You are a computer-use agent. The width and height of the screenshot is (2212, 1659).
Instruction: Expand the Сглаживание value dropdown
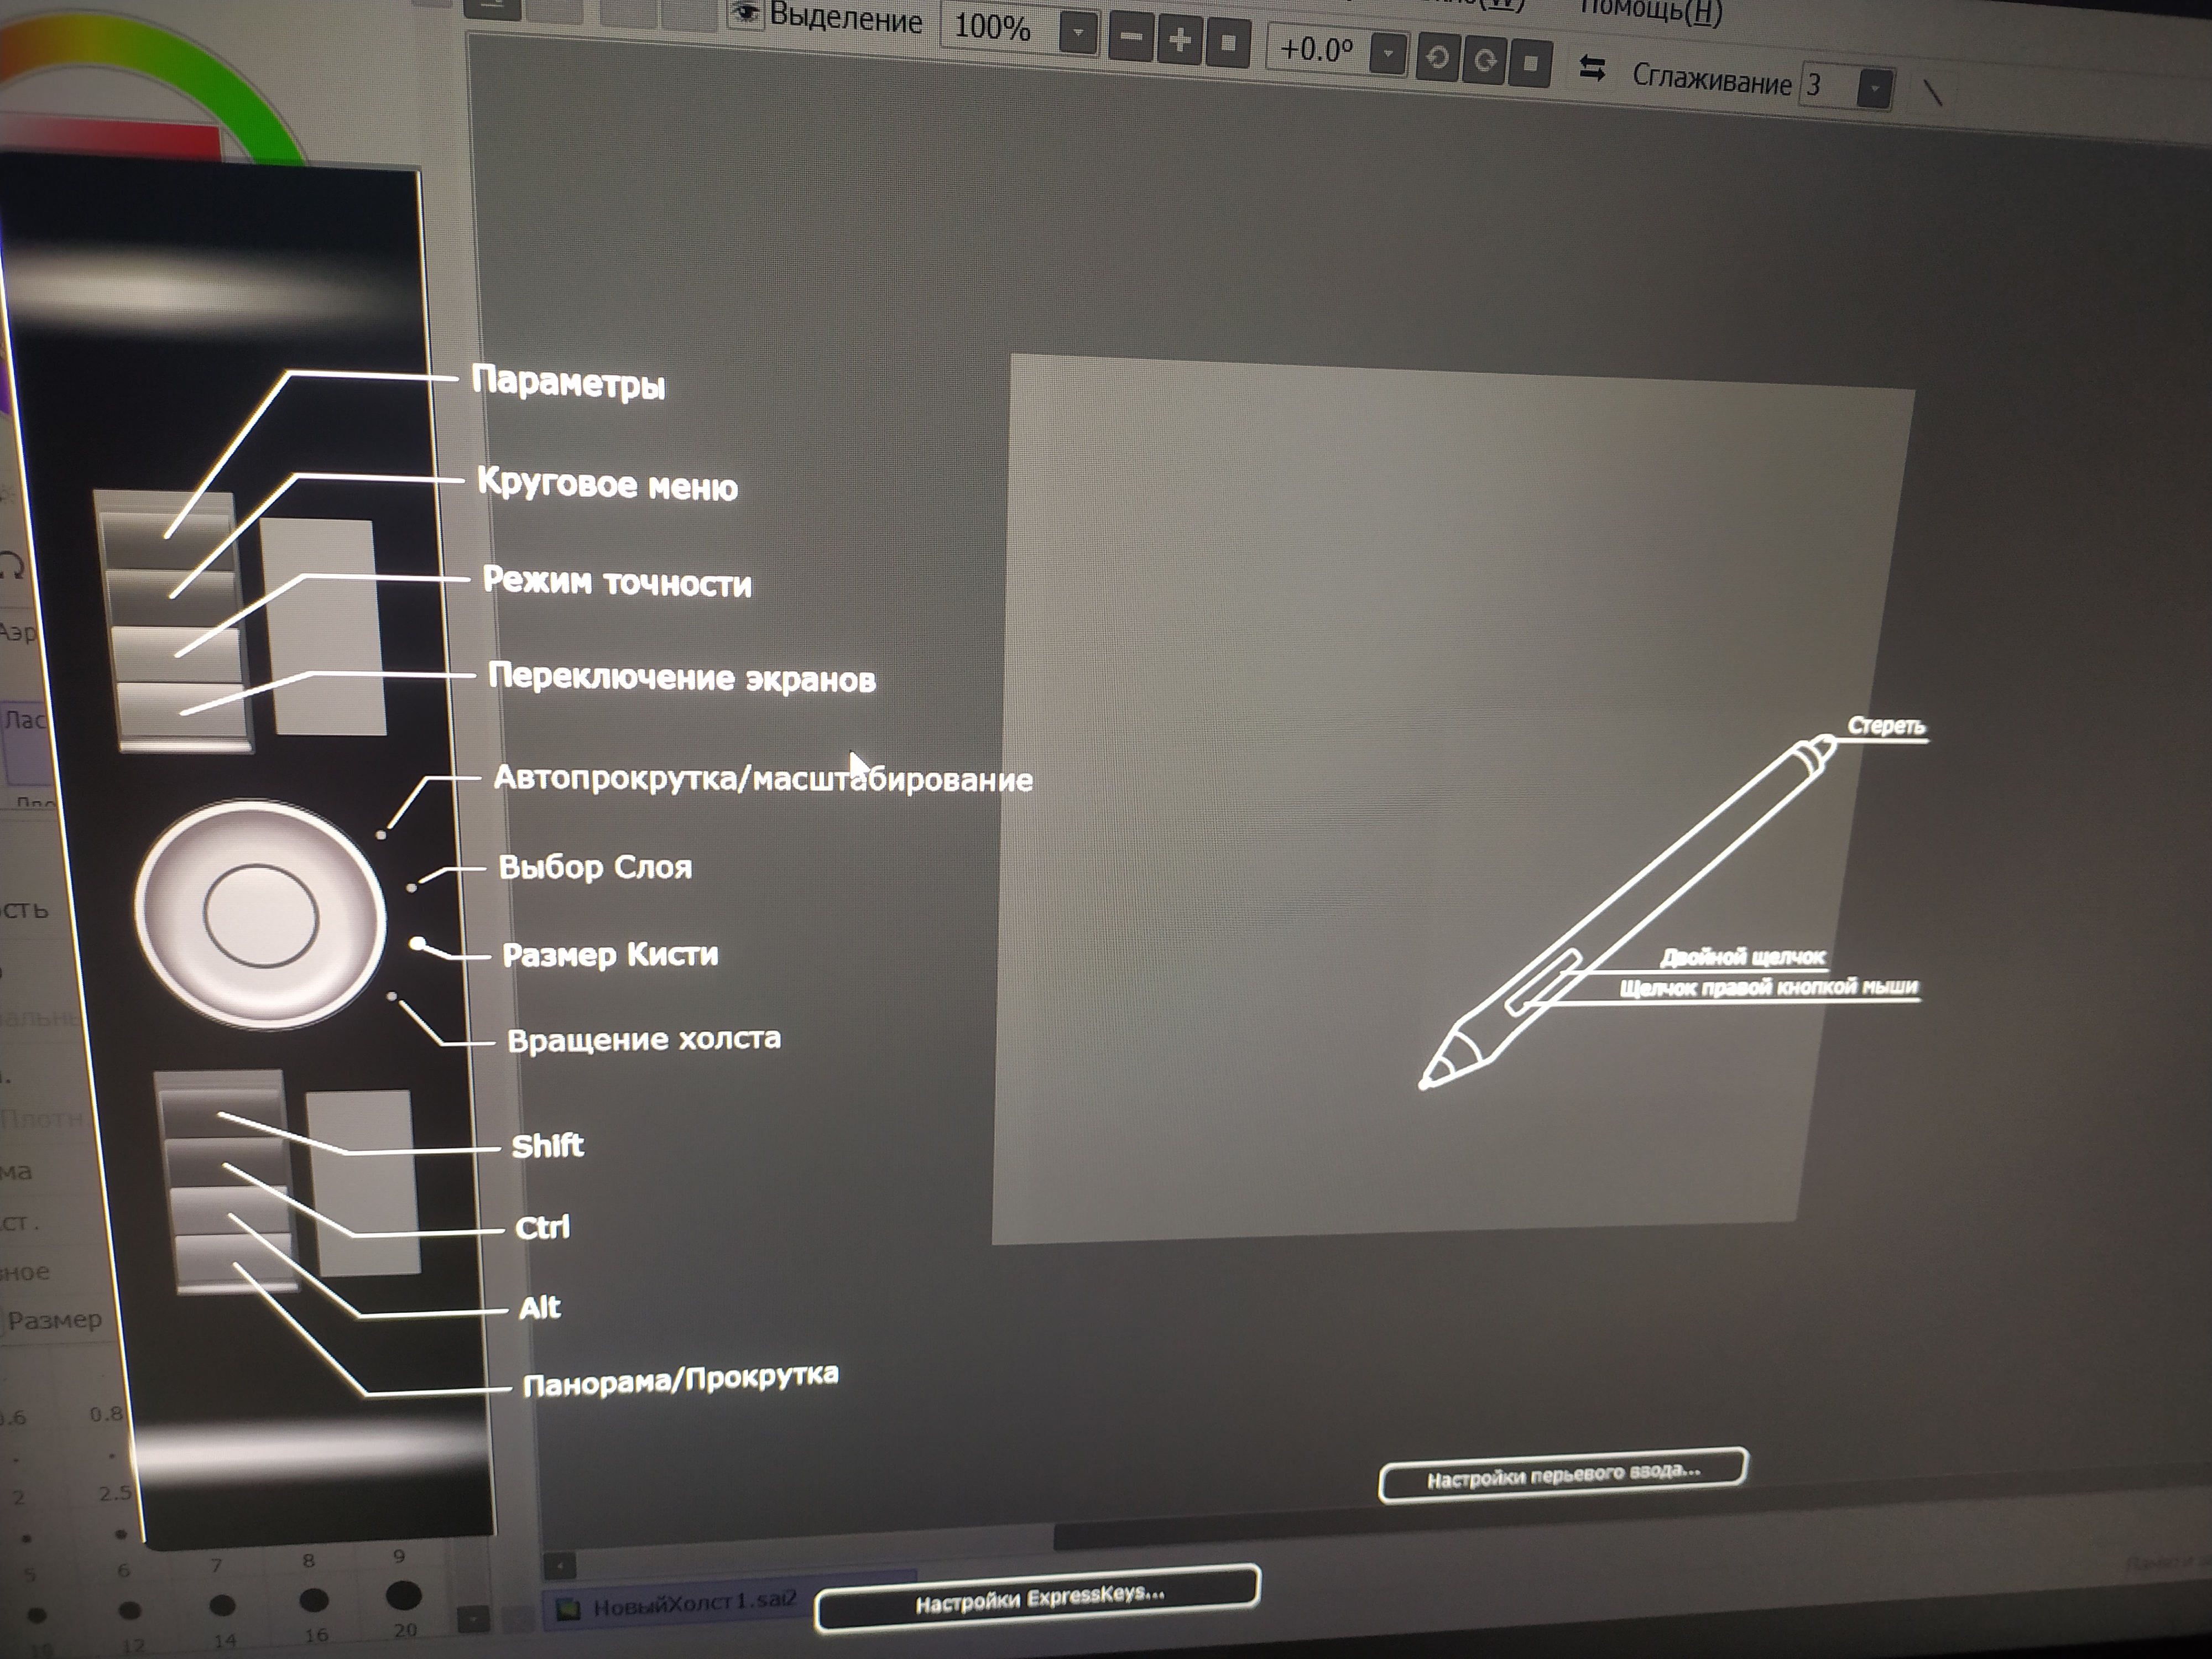point(1874,88)
